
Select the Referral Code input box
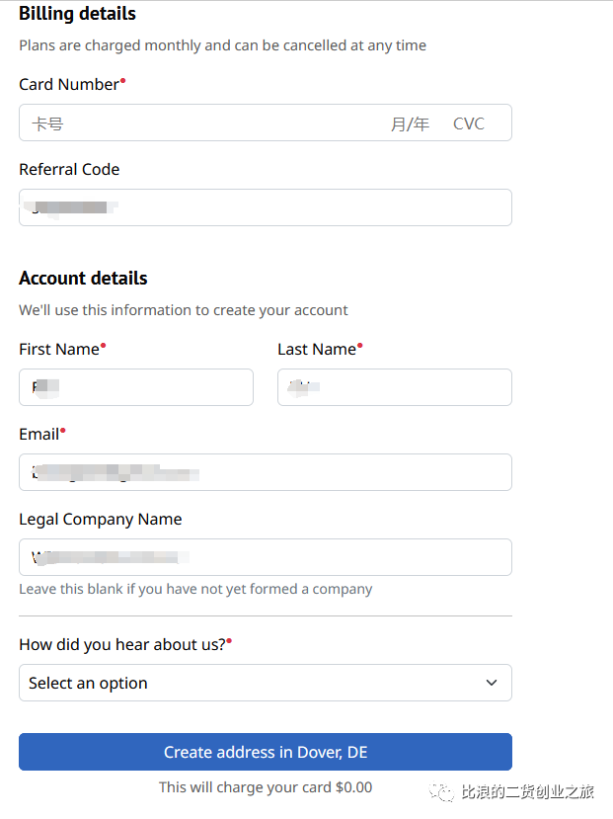click(x=265, y=207)
